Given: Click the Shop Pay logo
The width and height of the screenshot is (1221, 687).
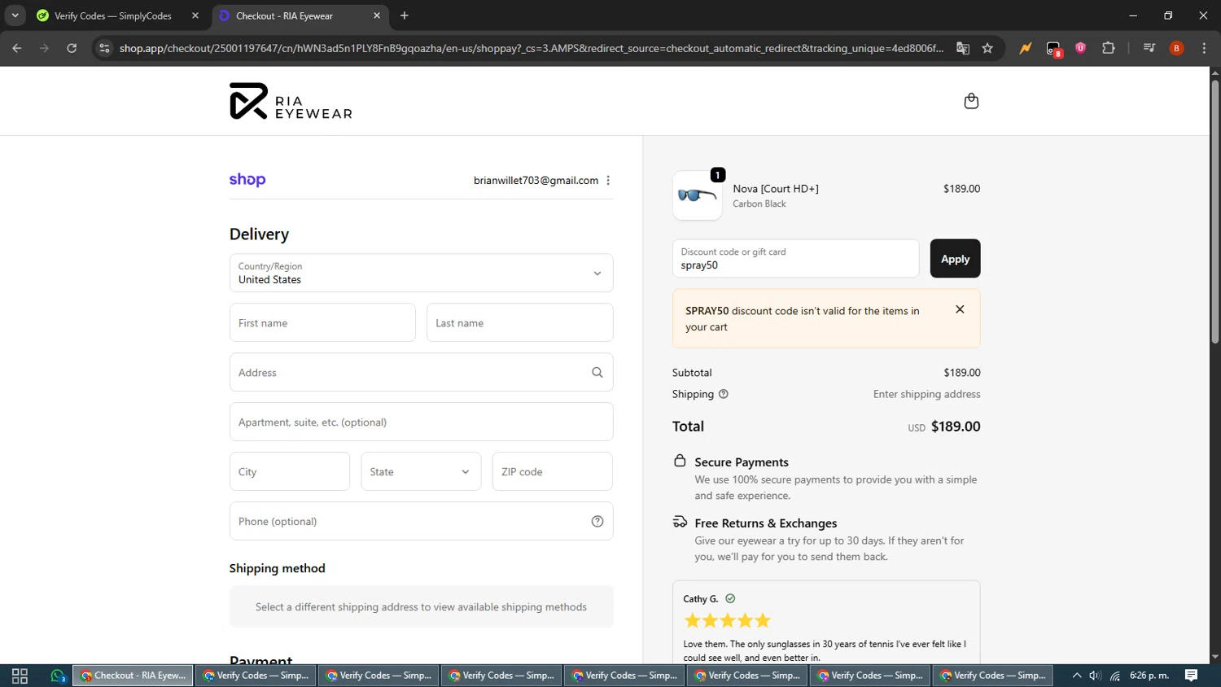Looking at the screenshot, I should pyautogui.click(x=247, y=180).
